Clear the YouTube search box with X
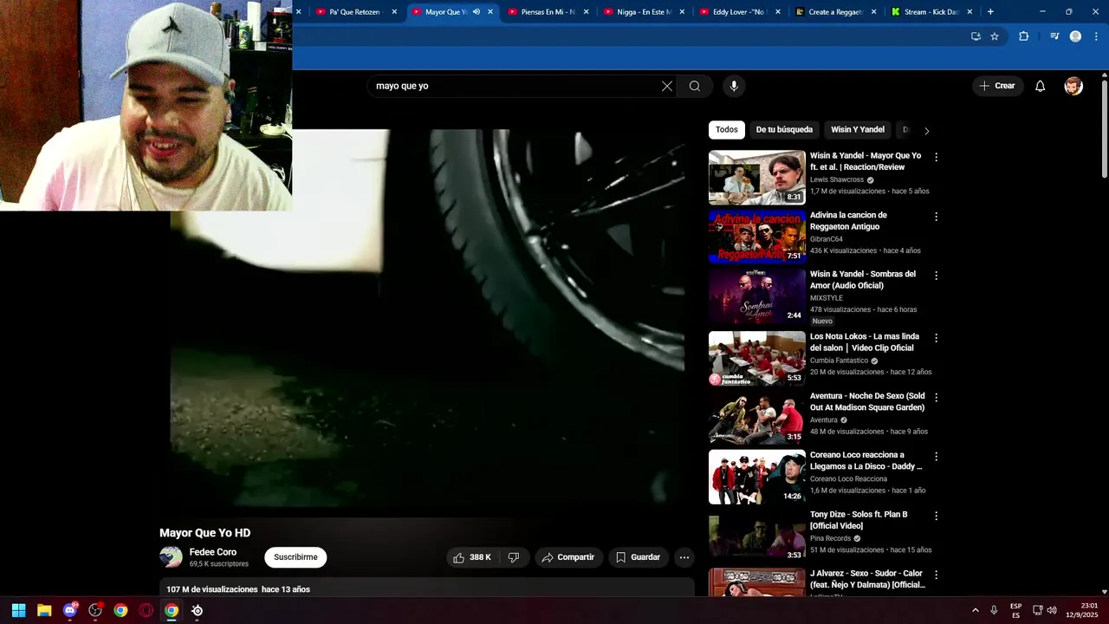 [x=667, y=86]
